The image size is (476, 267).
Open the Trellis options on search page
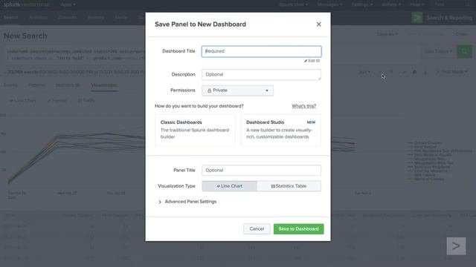(x=86, y=101)
